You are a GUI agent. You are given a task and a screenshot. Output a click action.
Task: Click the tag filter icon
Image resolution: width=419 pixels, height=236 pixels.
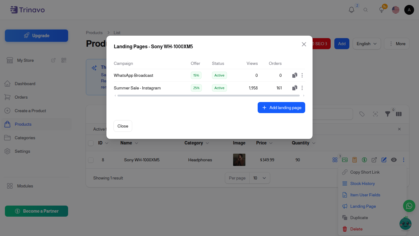[362, 114]
